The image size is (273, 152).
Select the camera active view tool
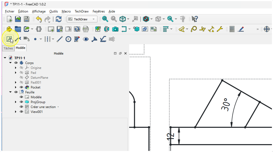pos(115,29)
